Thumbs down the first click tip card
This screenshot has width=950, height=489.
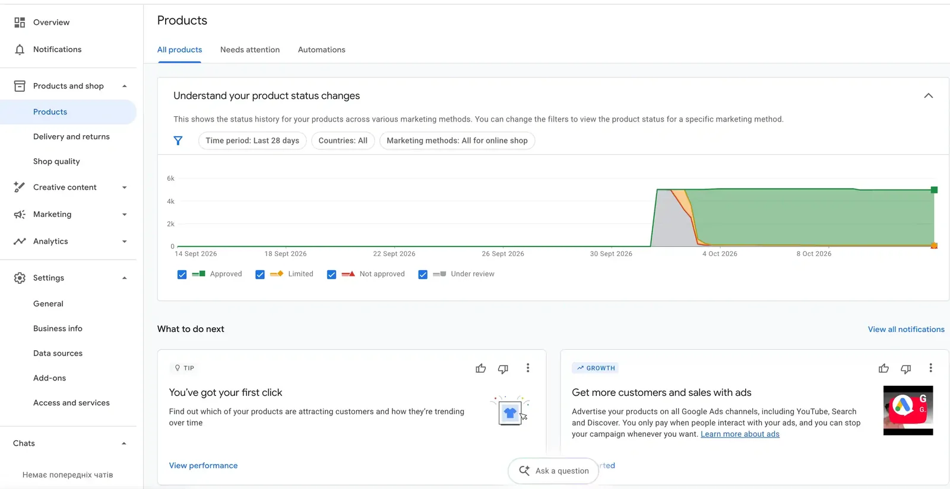[x=503, y=369]
